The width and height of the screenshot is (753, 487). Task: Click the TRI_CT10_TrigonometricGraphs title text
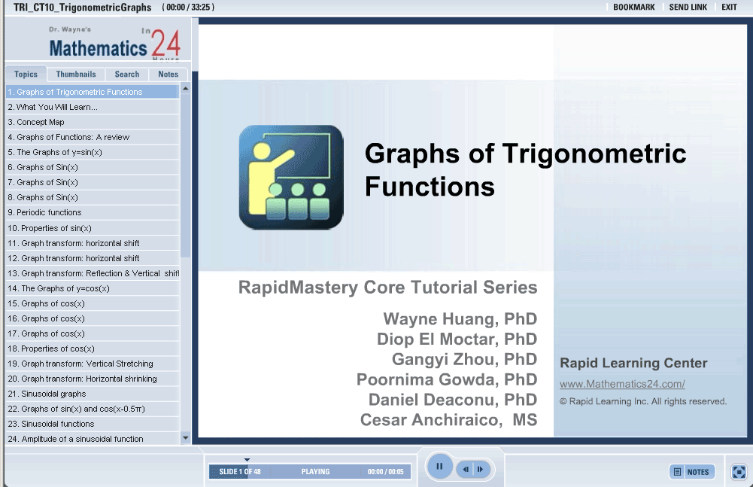82,8
